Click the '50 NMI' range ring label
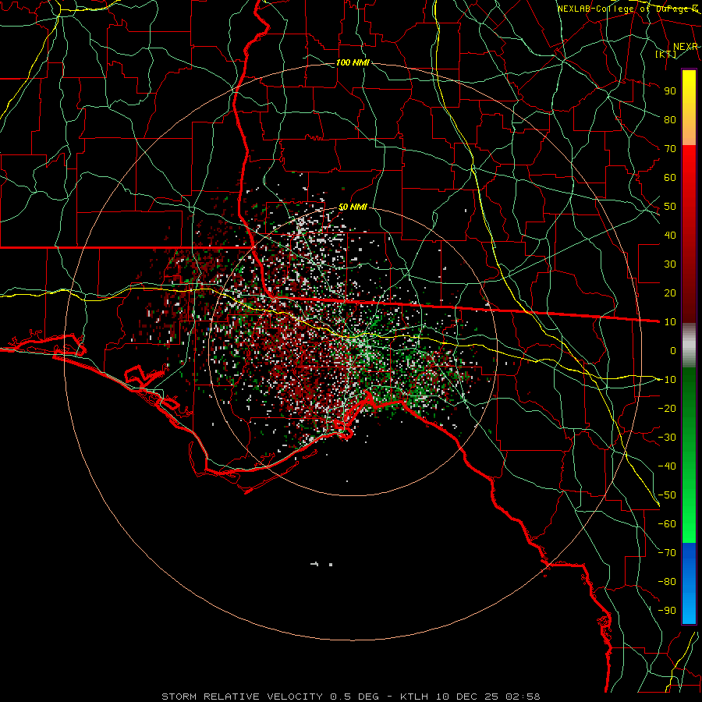Screen dimensions: 702x702 click(x=353, y=207)
